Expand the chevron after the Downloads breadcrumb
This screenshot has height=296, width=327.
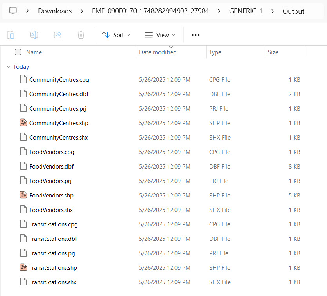click(82, 11)
